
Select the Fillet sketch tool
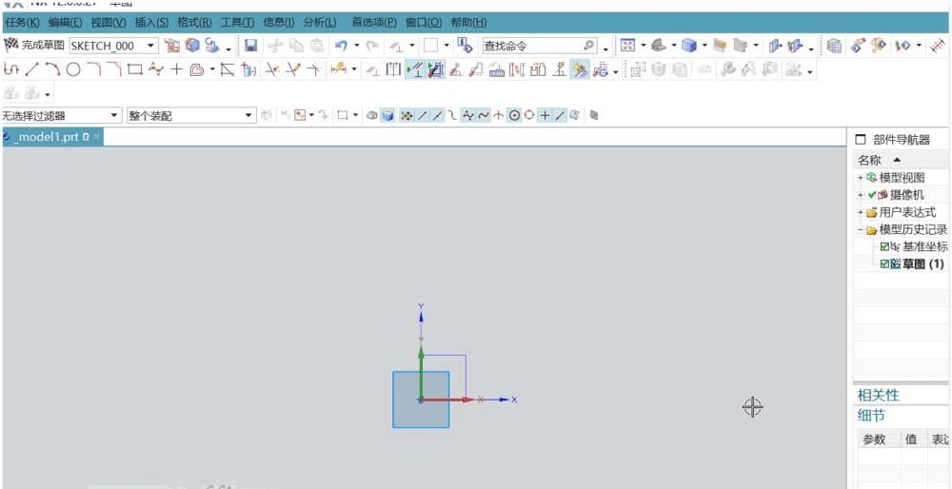93,69
